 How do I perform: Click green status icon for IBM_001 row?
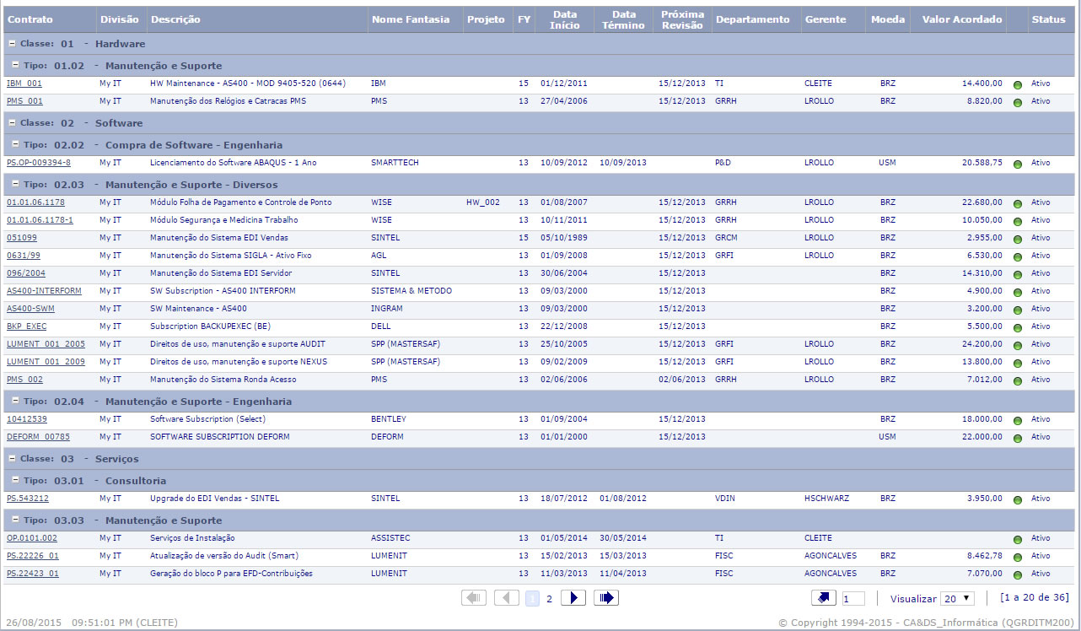point(1017,84)
